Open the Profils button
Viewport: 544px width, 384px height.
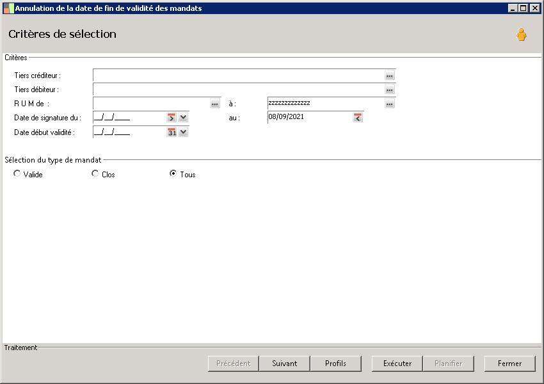(336, 364)
